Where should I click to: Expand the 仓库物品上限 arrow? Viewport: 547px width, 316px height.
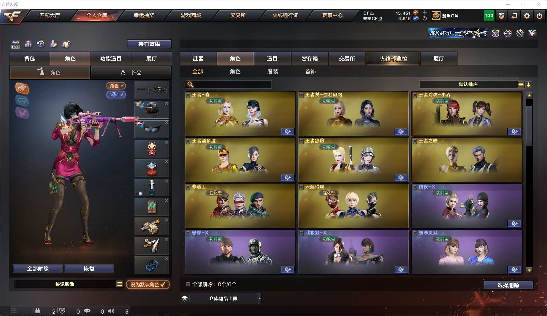[x=260, y=299]
